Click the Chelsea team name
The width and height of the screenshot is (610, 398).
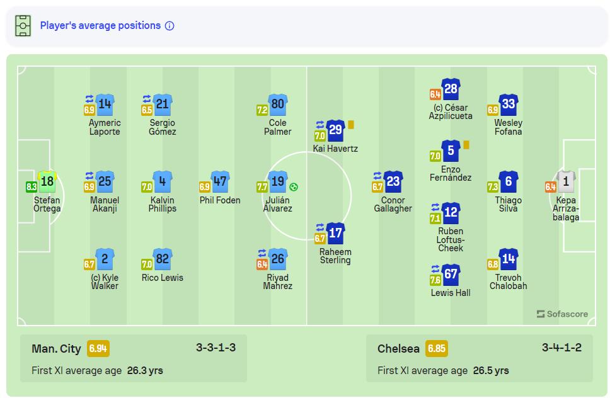(398, 349)
